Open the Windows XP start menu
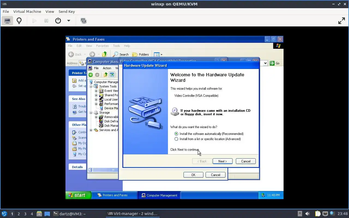 point(78,195)
